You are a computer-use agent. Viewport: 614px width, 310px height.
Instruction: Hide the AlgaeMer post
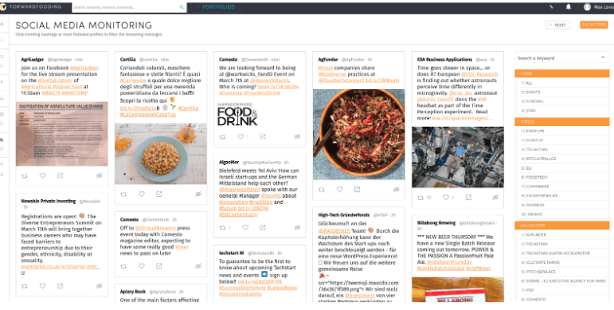pyautogui.click(x=298, y=227)
